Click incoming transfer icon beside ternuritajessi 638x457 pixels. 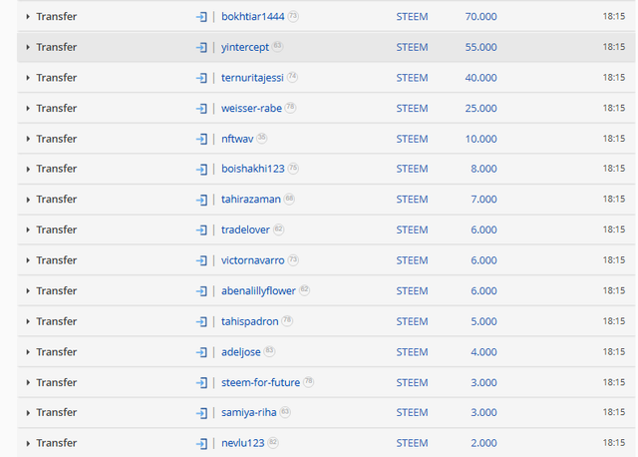point(201,78)
